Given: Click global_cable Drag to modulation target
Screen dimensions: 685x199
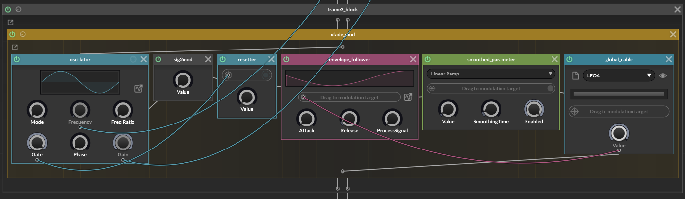Looking at the screenshot, I should [x=618, y=112].
